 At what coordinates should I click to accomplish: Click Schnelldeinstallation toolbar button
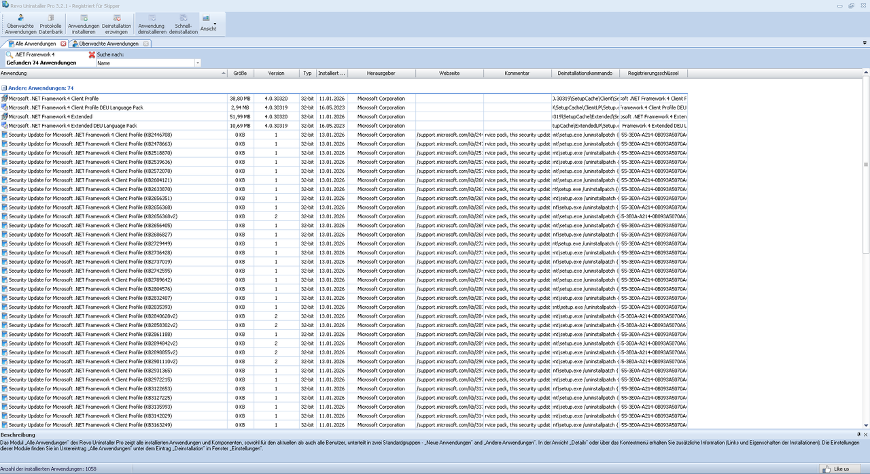(x=184, y=24)
